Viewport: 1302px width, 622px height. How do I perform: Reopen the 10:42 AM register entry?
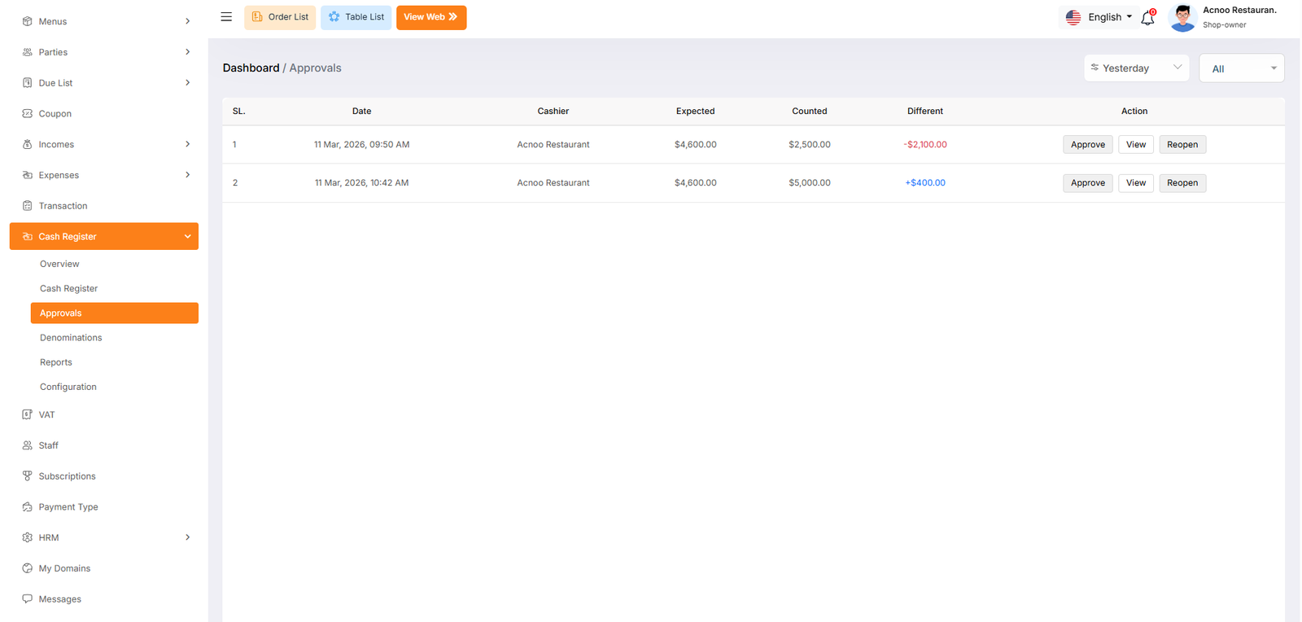click(1182, 183)
